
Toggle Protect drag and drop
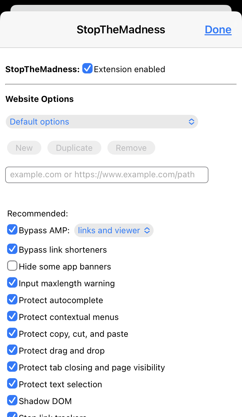coord(12,350)
